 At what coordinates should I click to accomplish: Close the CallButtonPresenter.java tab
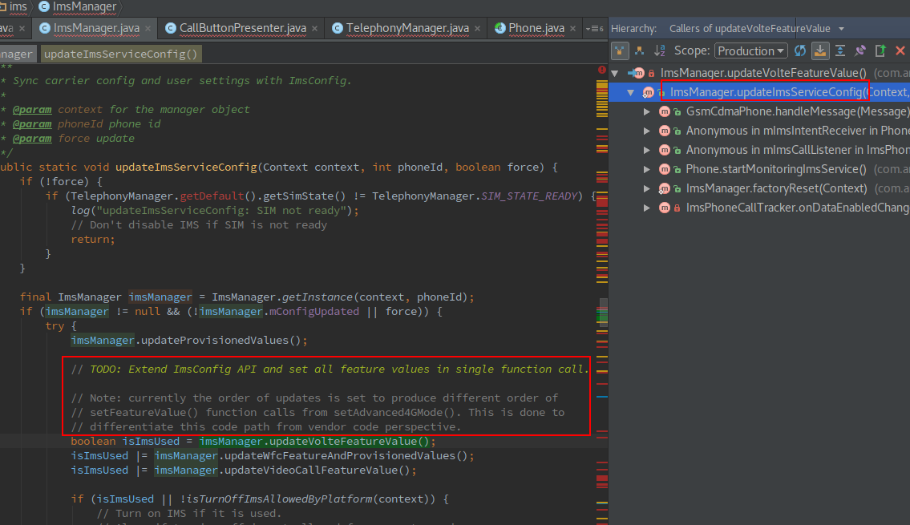tap(314, 28)
